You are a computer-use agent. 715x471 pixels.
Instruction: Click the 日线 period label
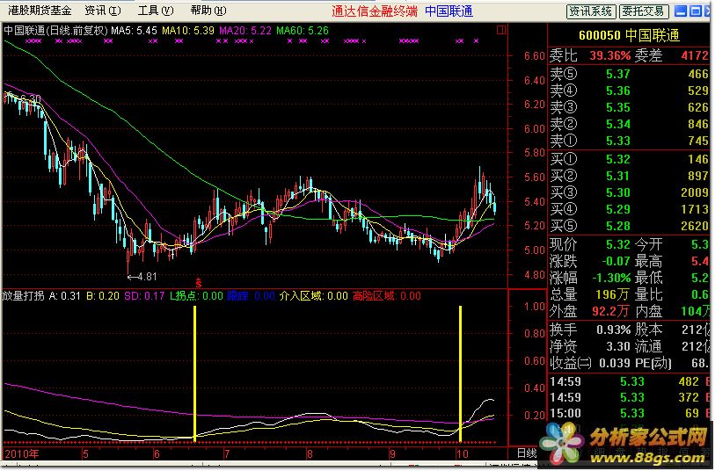pos(527,453)
